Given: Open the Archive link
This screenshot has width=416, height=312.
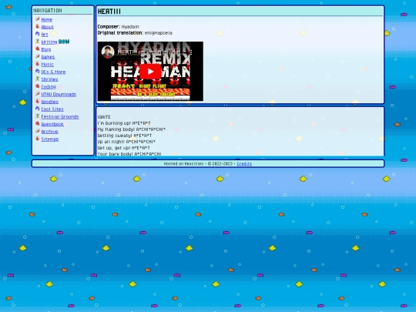Looking at the screenshot, I should coord(49,131).
